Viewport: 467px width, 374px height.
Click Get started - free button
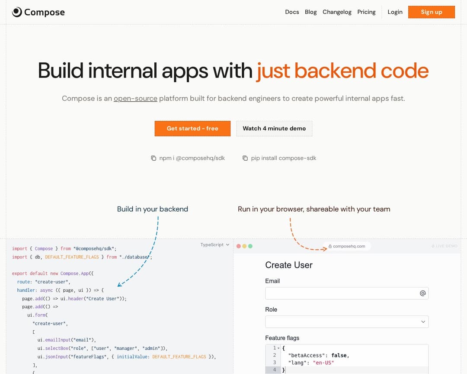click(192, 129)
